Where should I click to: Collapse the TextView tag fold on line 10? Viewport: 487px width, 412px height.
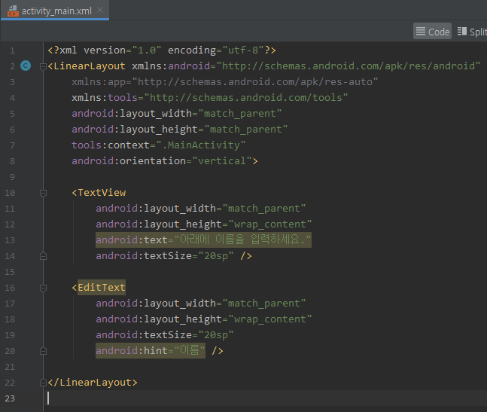[x=43, y=193]
